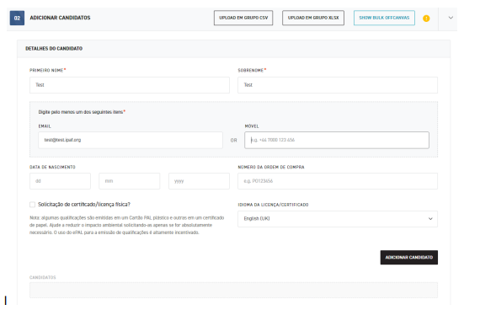Open the Idioma da Licença/Certificado dropdown
Screen dimensions: 480x310
(338, 219)
